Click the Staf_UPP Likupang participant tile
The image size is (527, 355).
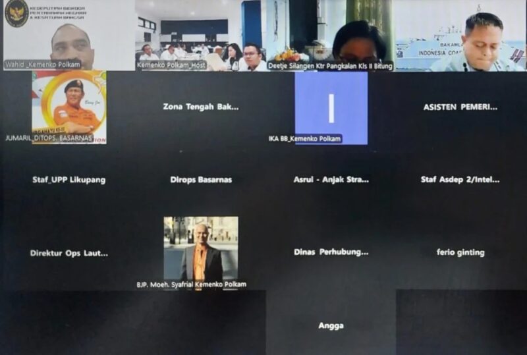[x=69, y=180]
